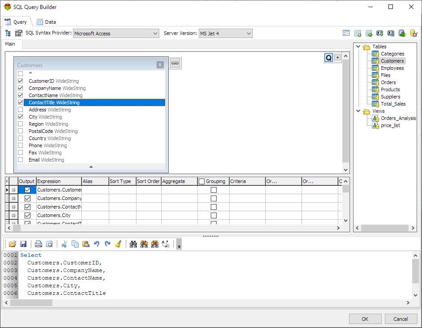This screenshot has width=422, height=328.
Task: Select the Products table in tree
Action: [x=390, y=89]
